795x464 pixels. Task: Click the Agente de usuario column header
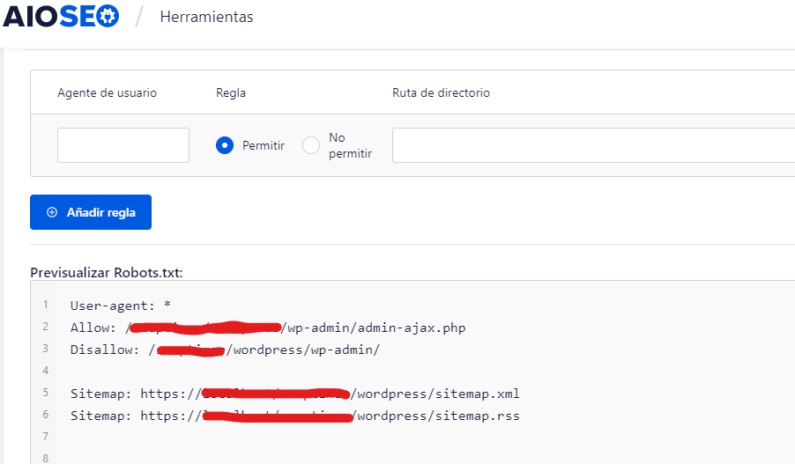pos(107,92)
